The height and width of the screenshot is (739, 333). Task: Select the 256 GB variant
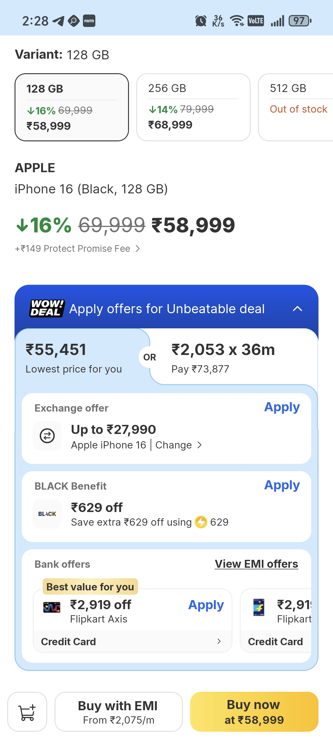(193, 107)
